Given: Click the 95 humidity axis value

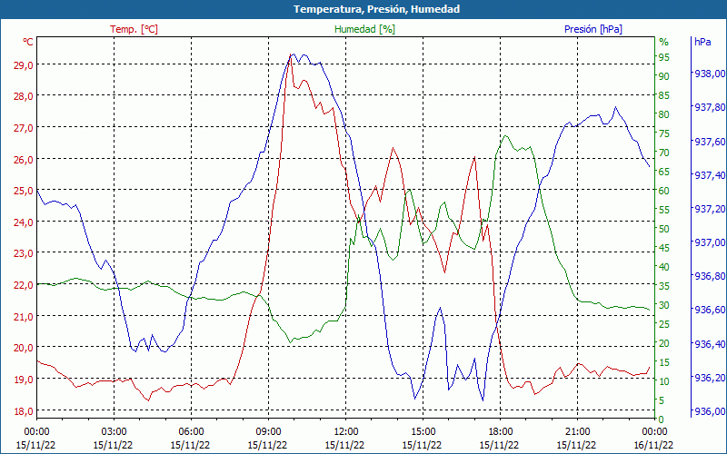Looking at the screenshot, I should point(664,57).
